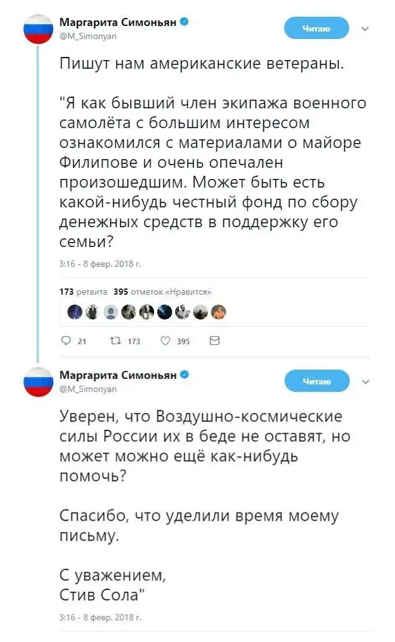Click the envelope direct message icon
The width and height of the screenshot is (395, 642).
click(x=214, y=341)
